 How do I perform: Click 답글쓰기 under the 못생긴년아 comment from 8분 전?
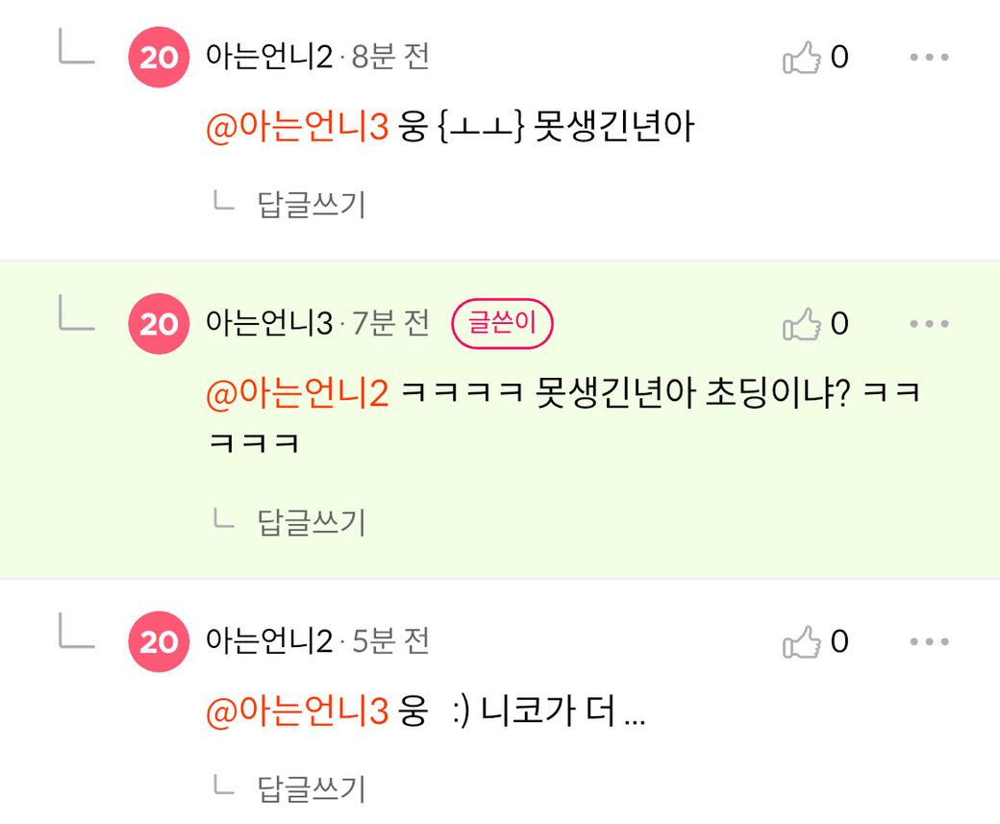pos(312,204)
